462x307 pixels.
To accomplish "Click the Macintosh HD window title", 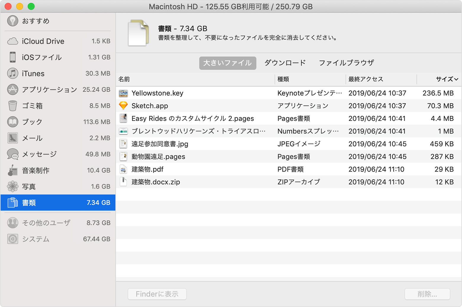I will [231, 7].
